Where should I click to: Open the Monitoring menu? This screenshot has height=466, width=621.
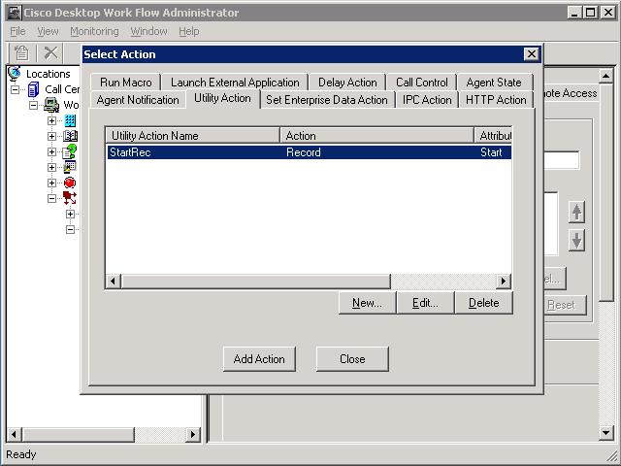[94, 31]
